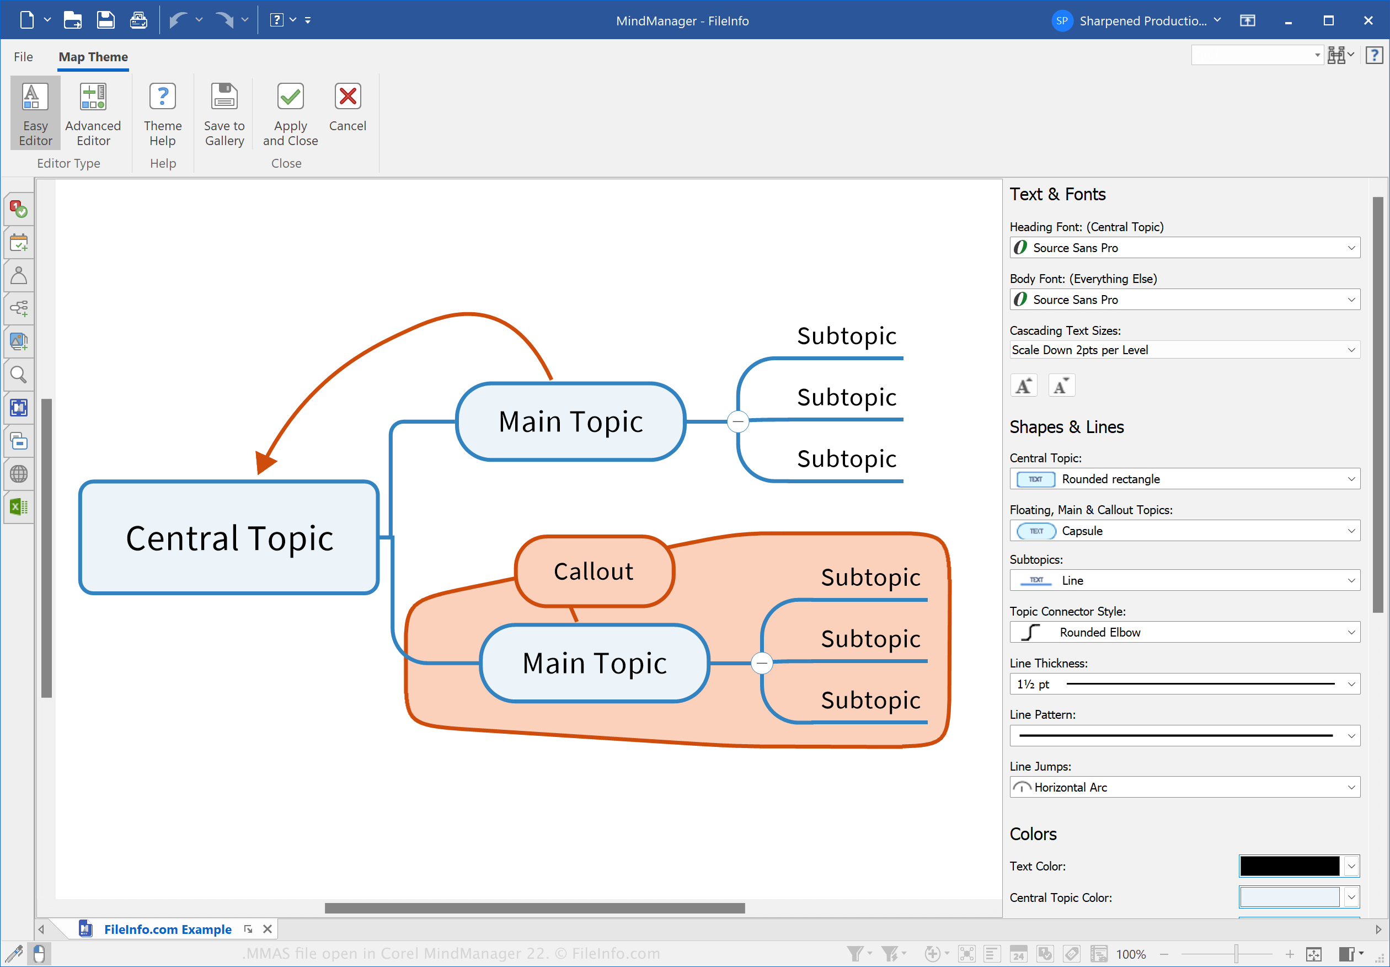Open Line Pattern dropdown
The height and width of the screenshot is (967, 1390).
coord(1185,736)
